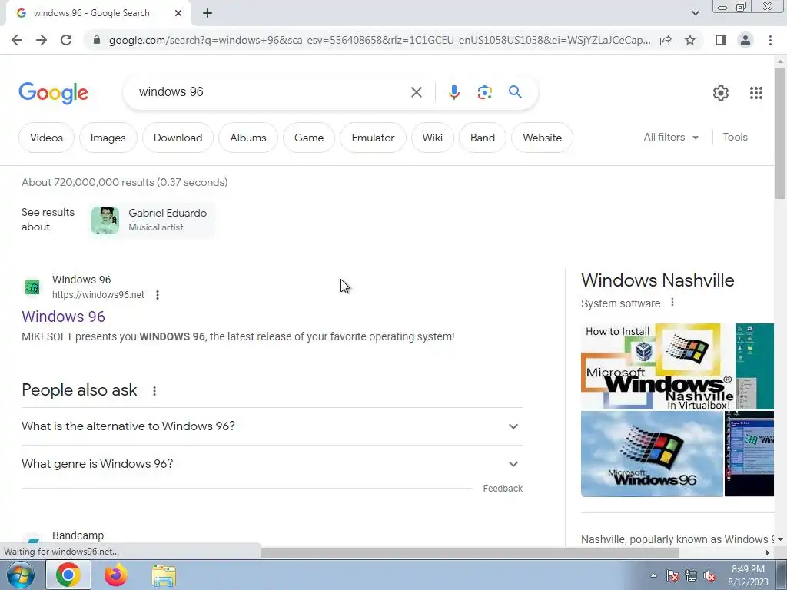Share this page from address bar

(x=666, y=40)
